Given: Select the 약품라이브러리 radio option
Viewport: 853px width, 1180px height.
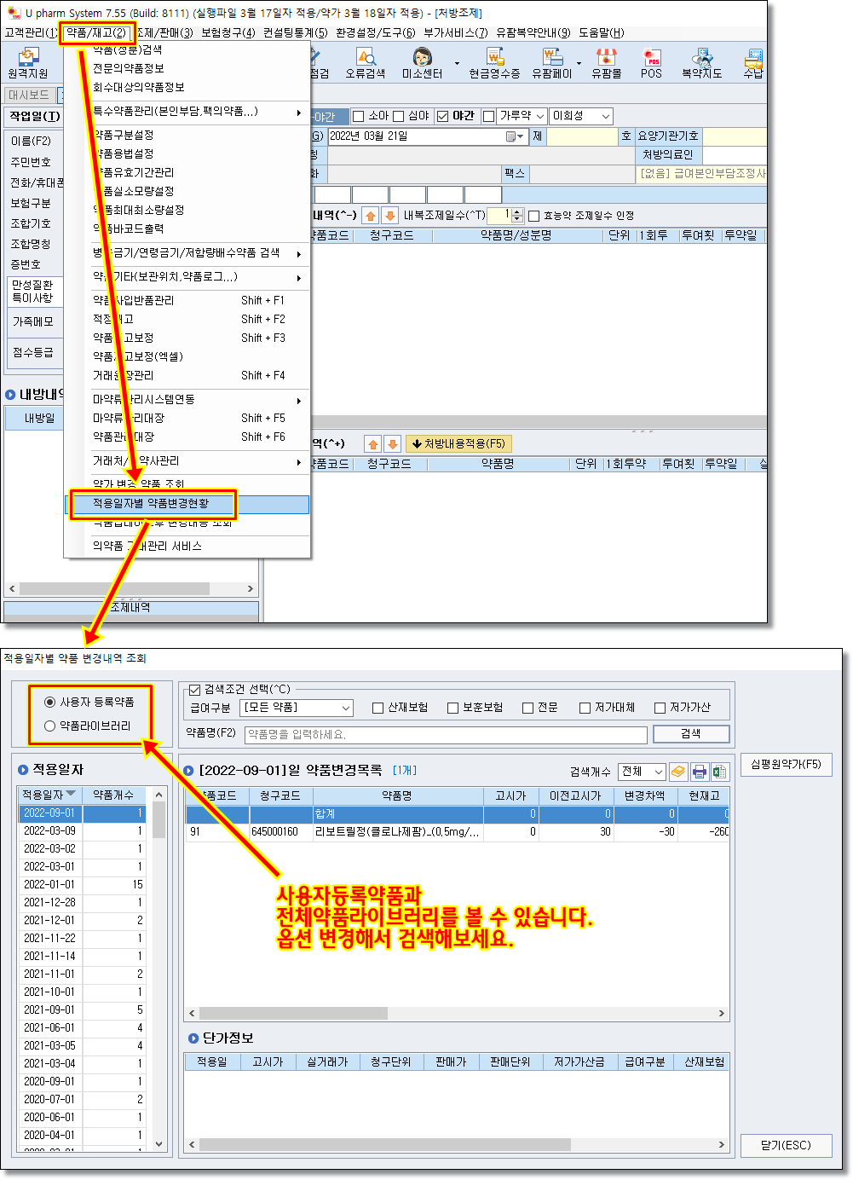Looking at the screenshot, I should [49, 726].
